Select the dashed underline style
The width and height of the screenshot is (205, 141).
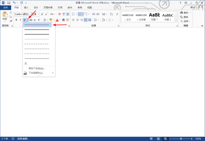pos(37,44)
